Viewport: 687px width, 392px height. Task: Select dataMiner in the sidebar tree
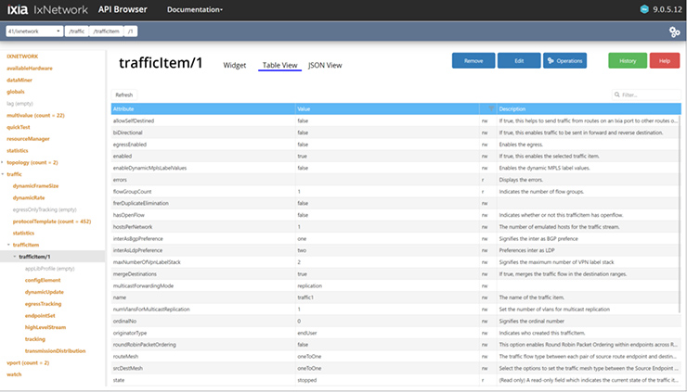click(19, 80)
